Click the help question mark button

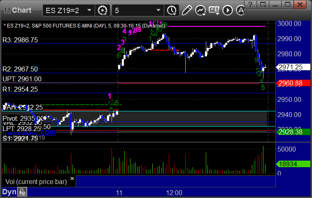(250, 4)
